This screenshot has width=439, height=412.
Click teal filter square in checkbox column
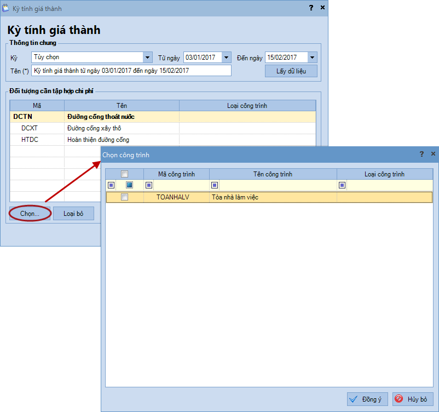point(129,185)
